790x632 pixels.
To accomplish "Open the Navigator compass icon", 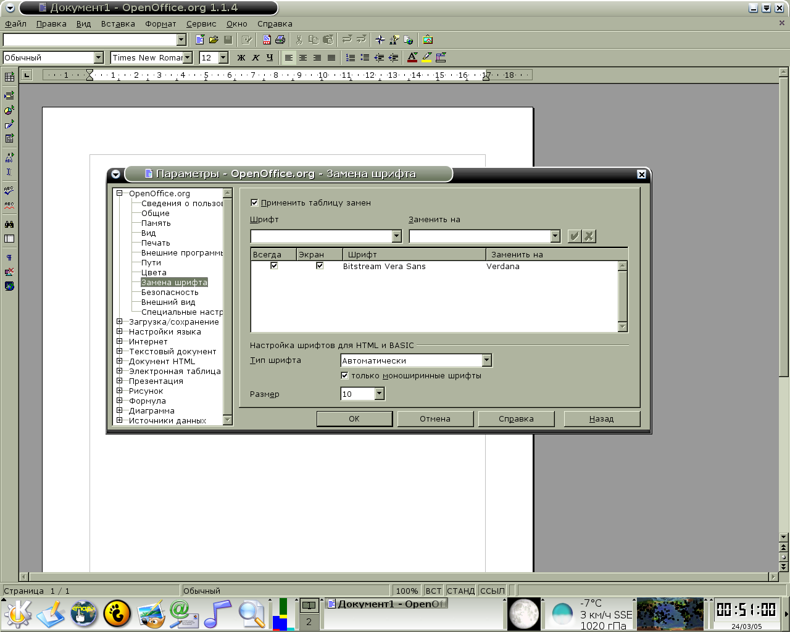I will (x=380, y=39).
